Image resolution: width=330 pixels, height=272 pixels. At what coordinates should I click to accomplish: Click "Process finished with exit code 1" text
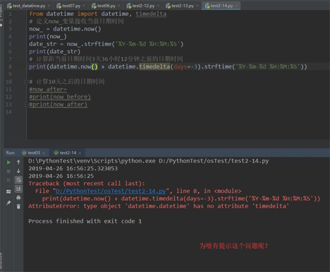(x=85, y=221)
